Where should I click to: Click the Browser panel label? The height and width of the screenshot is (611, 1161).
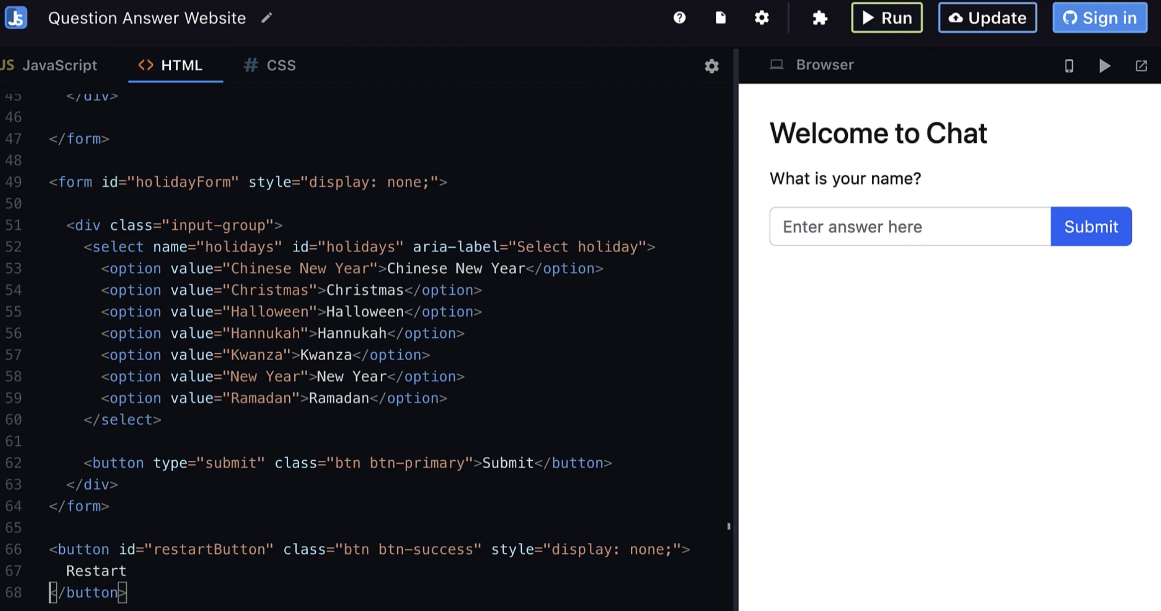pyautogui.click(x=824, y=65)
